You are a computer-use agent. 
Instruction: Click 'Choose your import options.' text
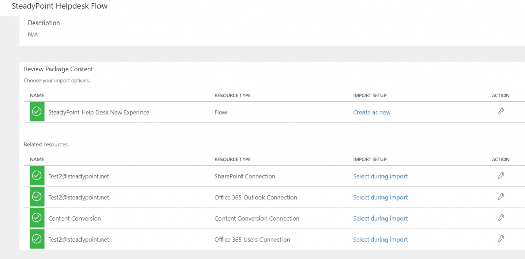[57, 81]
